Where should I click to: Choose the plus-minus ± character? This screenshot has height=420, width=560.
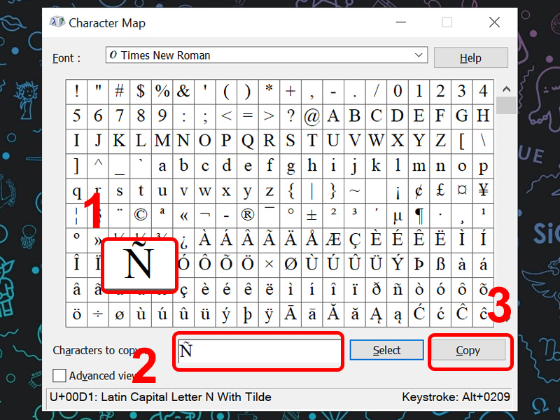(x=311, y=215)
